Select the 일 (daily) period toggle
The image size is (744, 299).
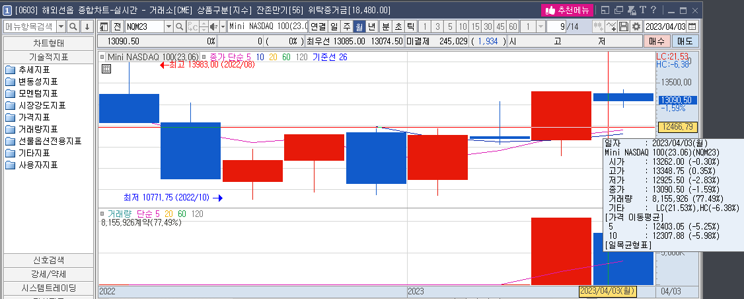334,26
